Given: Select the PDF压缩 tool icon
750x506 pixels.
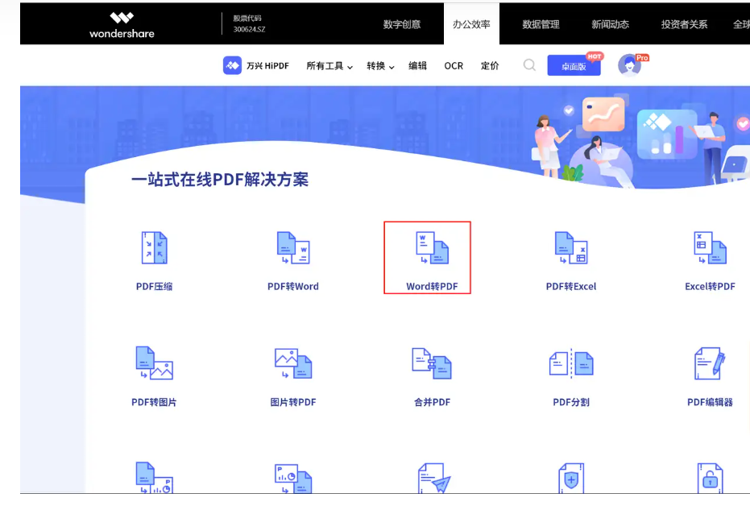Looking at the screenshot, I should click(x=153, y=248).
